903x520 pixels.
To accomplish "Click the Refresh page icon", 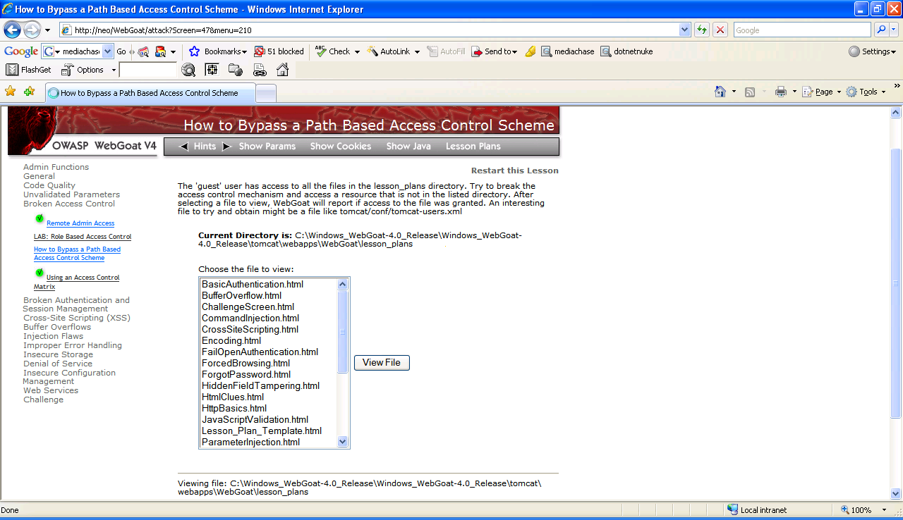I will point(702,30).
